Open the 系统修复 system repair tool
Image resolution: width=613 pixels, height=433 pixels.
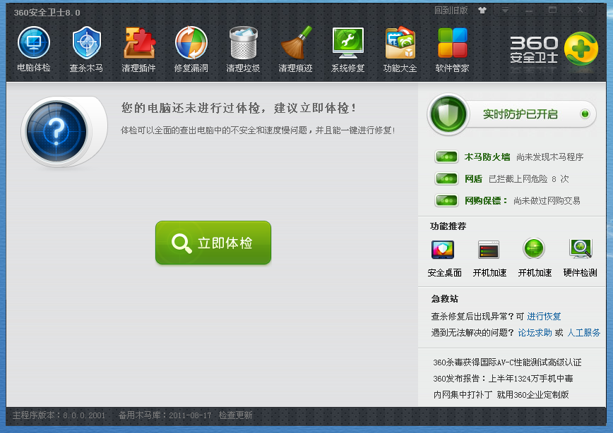(x=348, y=49)
